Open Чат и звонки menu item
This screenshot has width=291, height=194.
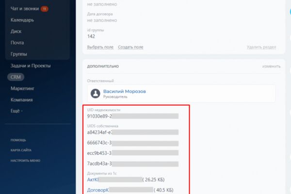click(25, 9)
